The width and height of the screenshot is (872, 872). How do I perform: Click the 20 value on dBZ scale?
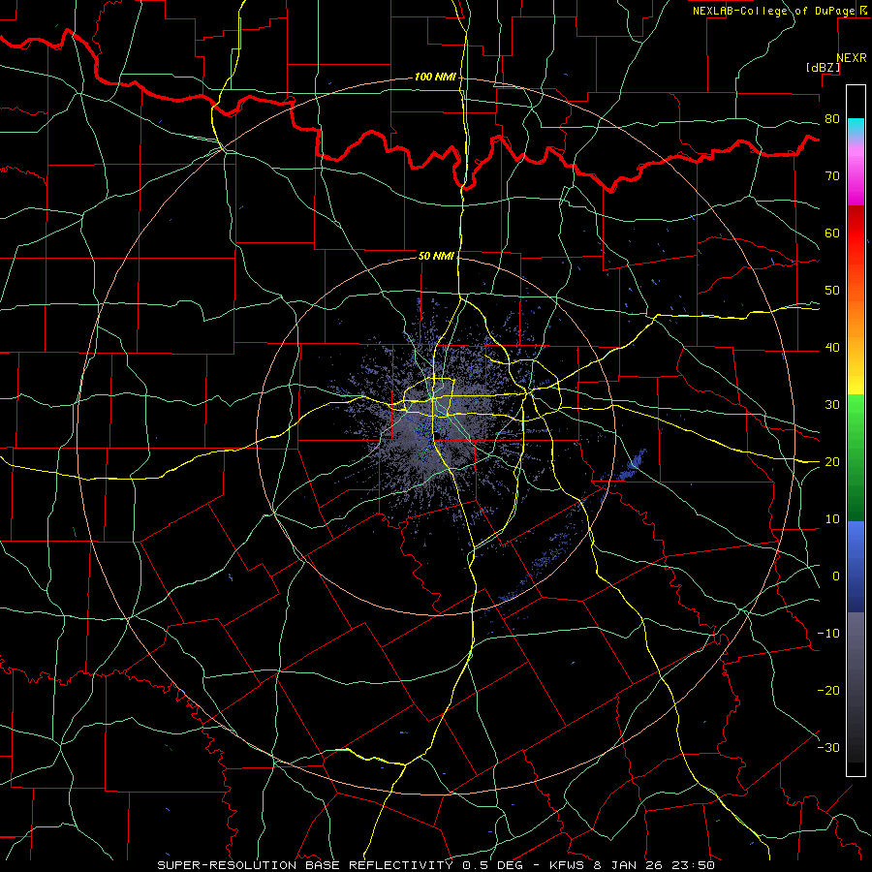(x=832, y=462)
